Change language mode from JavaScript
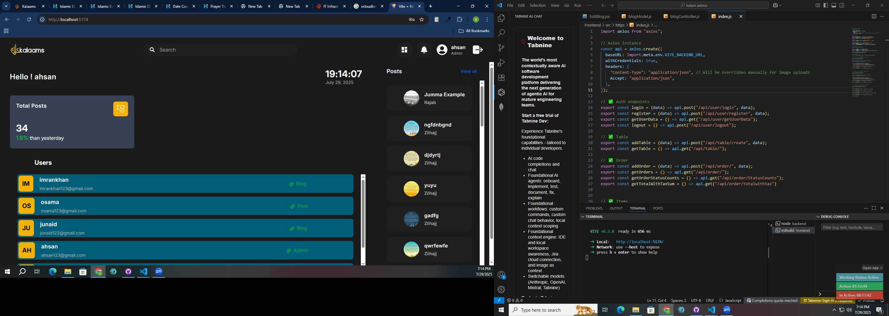 733,301
